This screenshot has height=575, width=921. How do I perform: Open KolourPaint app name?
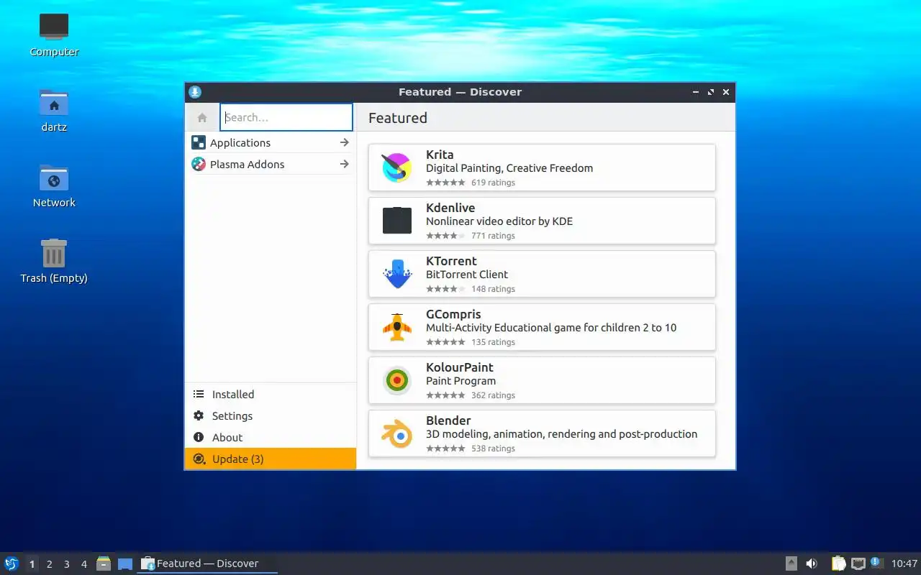pyautogui.click(x=460, y=367)
